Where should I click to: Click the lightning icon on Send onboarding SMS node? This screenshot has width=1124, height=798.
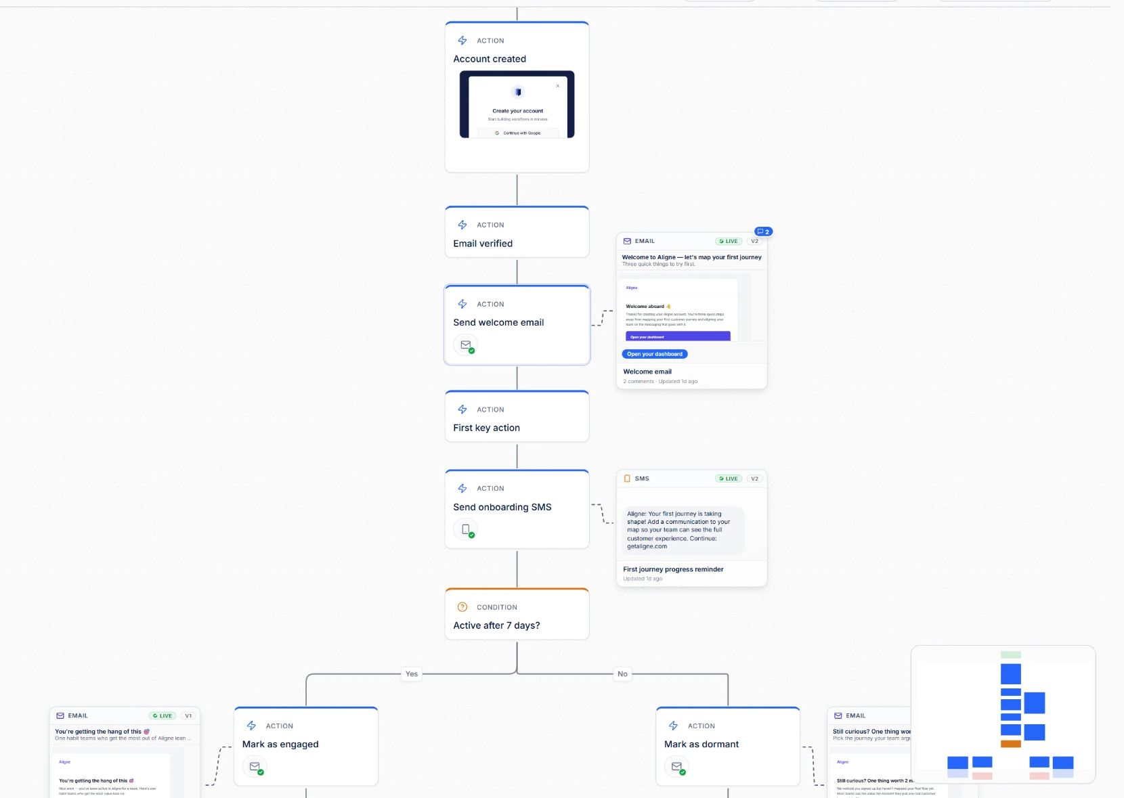462,488
